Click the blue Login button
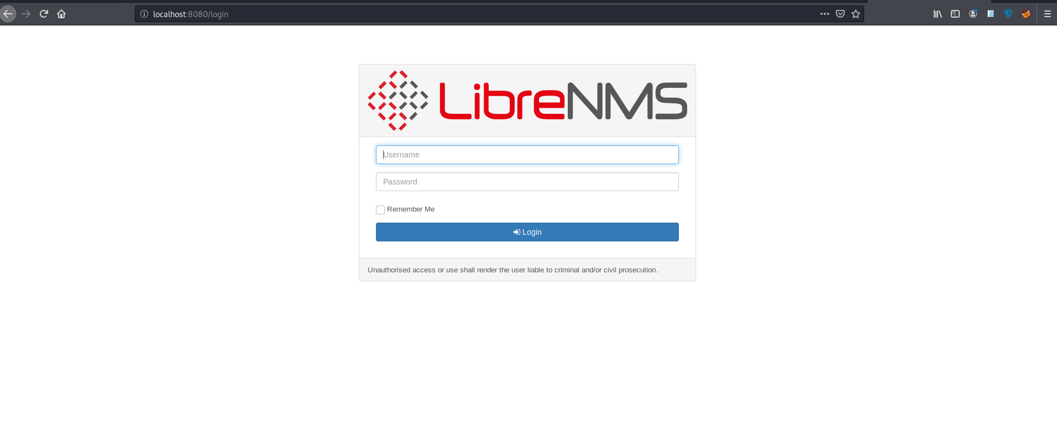The image size is (1057, 432). coord(527,232)
